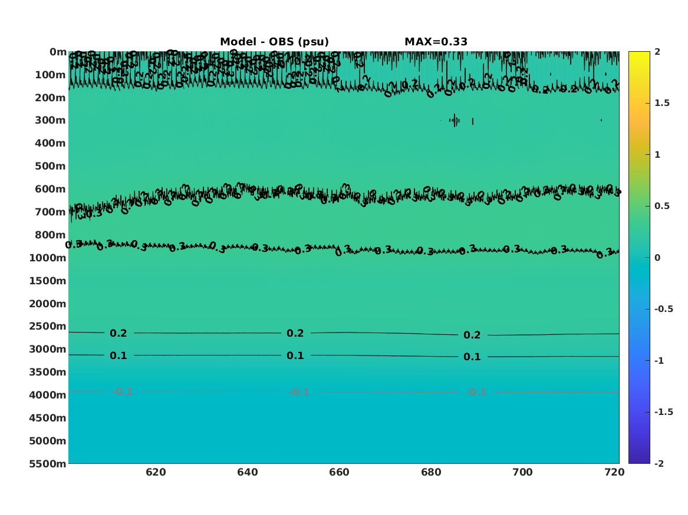The width and height of the screenshot is (688, 515).
Task: Select the colorbar label '-2' at the purple end
Action: (x=659, y=463)
